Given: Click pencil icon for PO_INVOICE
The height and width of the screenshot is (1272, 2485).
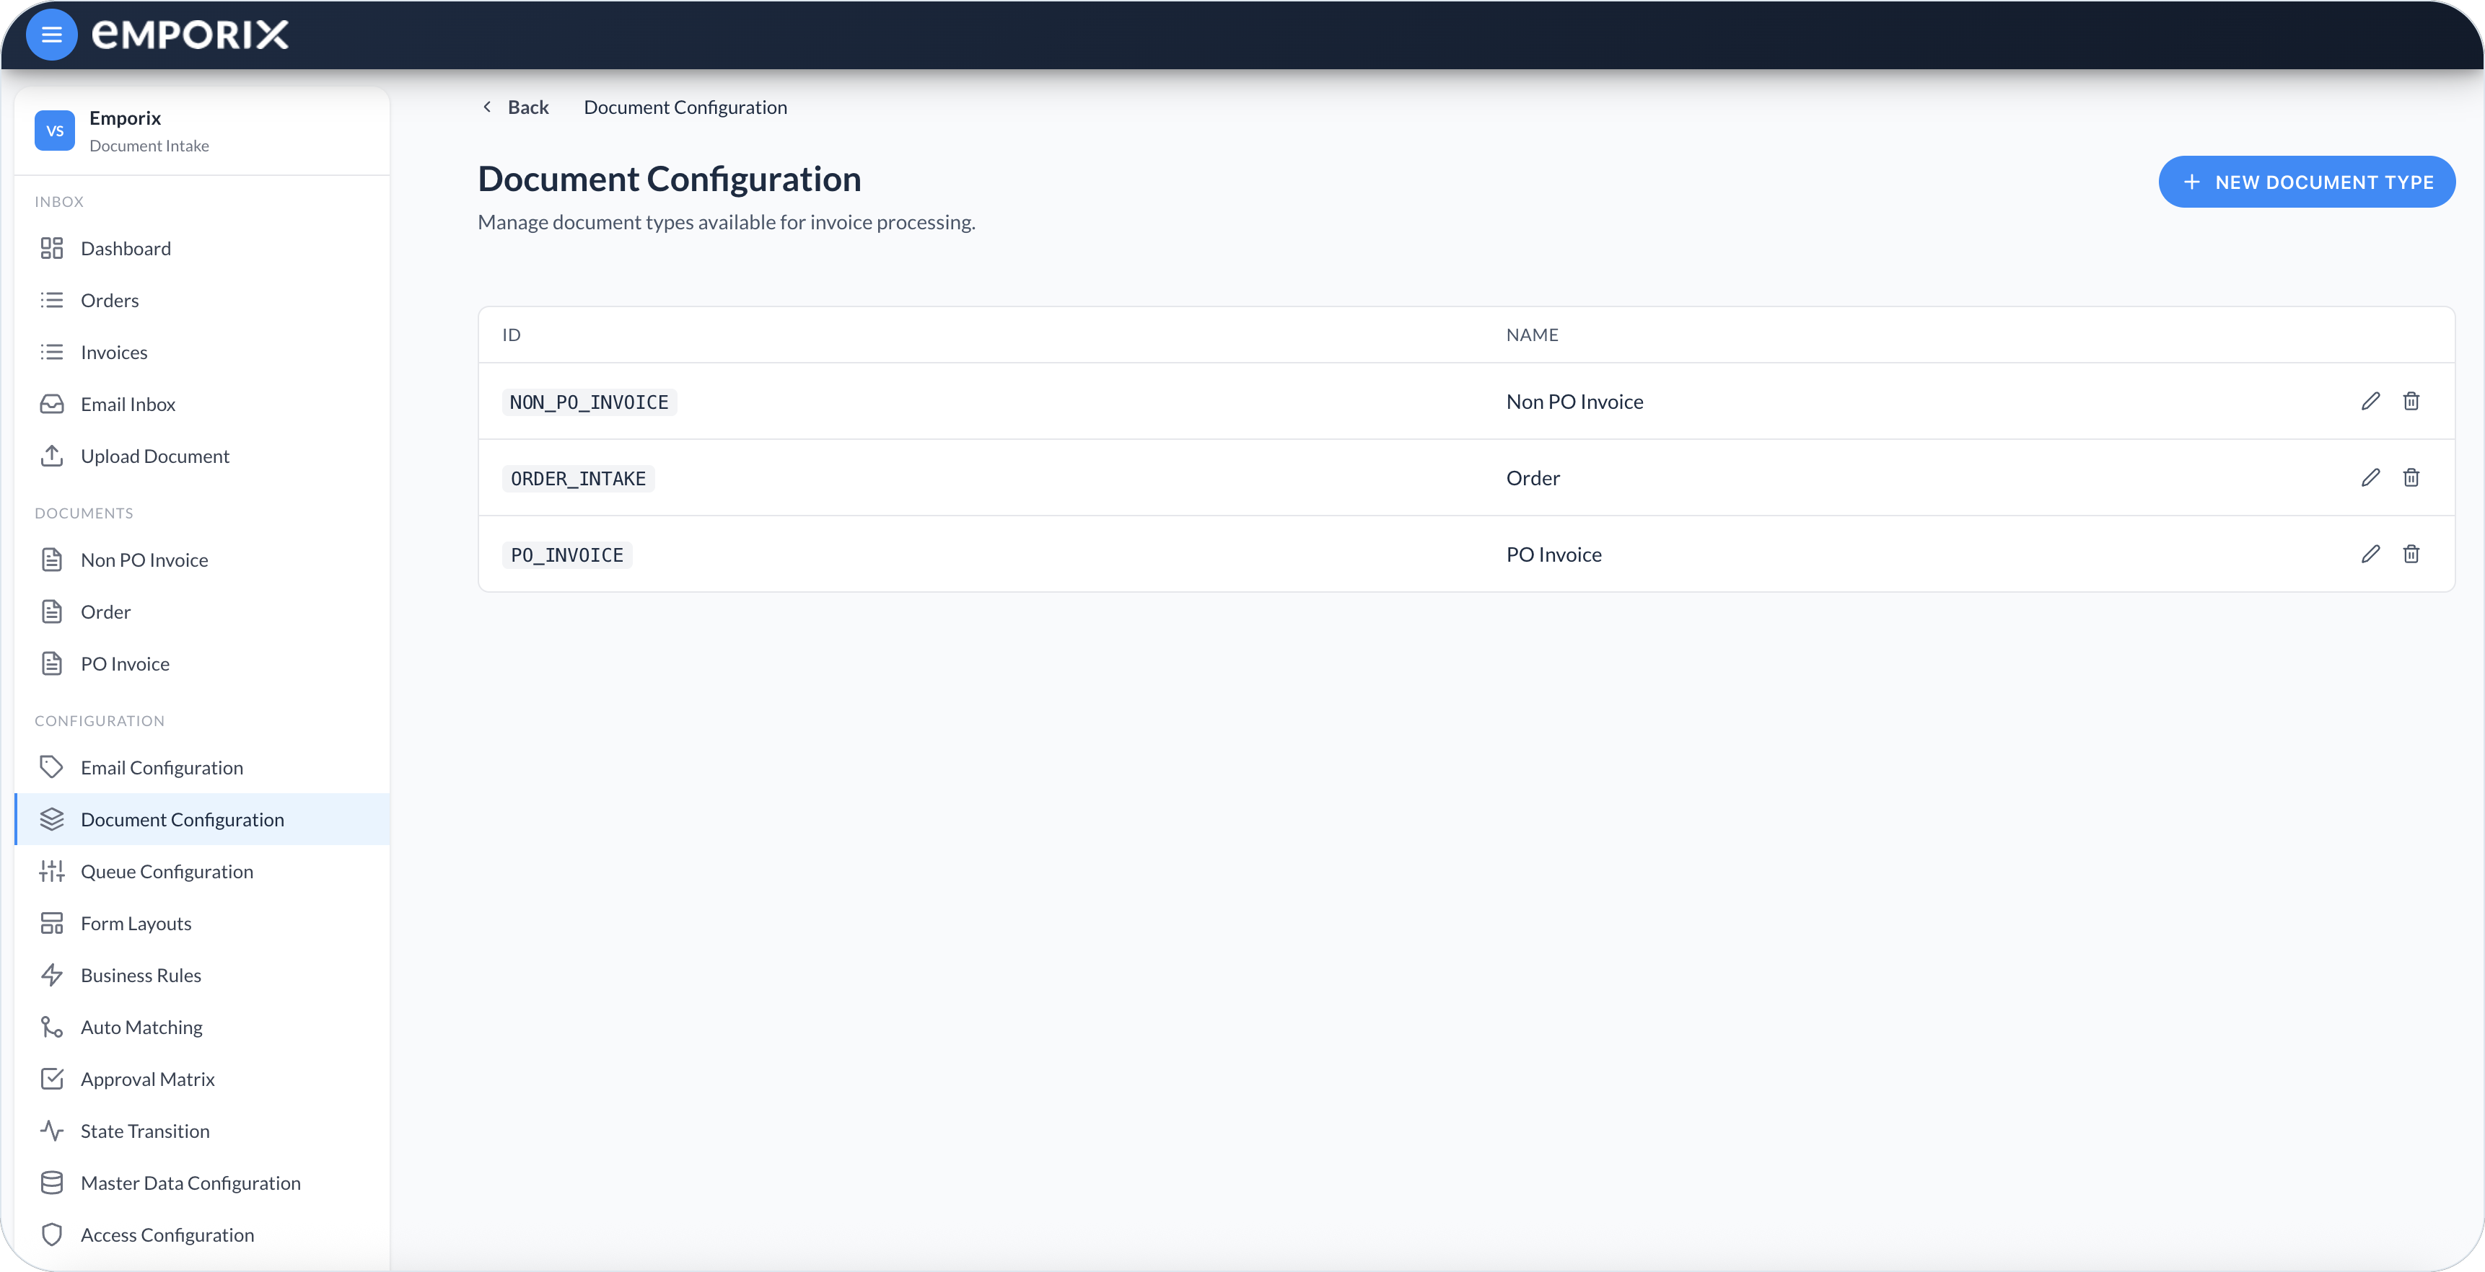Looking at the screenshot, I should click(x=2370, y=554).
